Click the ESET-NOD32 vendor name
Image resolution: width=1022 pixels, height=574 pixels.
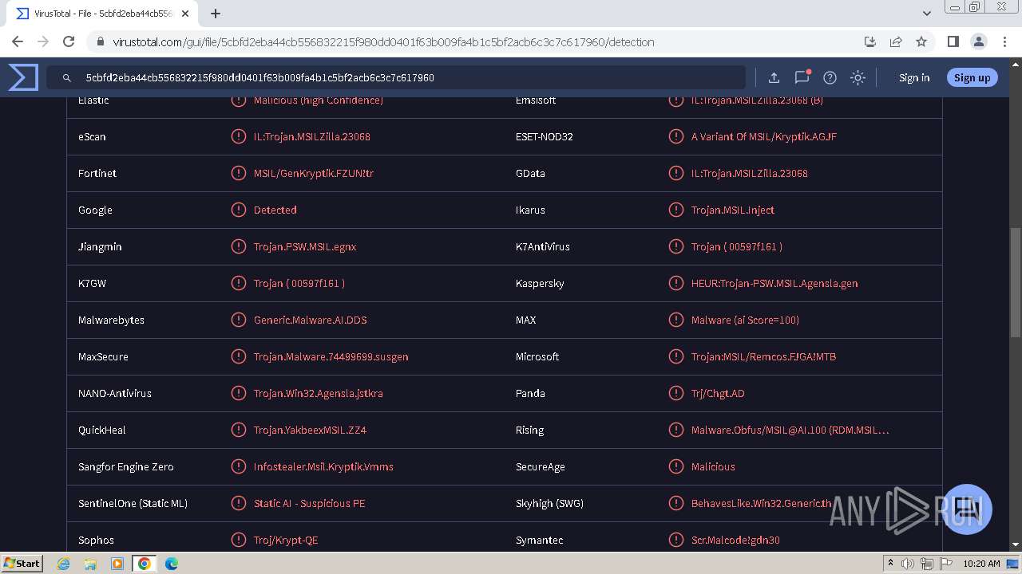tap(545, 136)
